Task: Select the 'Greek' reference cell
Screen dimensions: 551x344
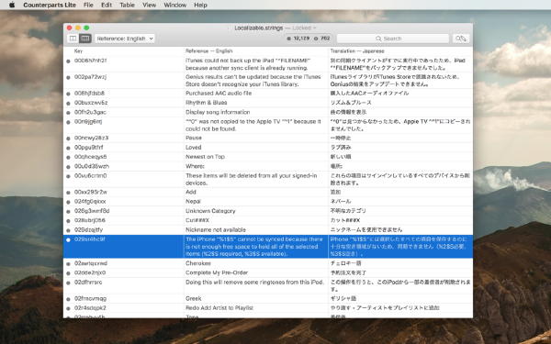Action: tap(256, 299)
